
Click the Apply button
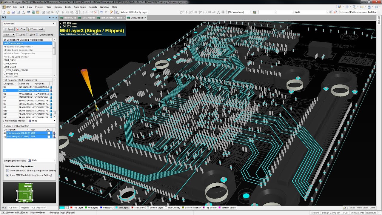point(9,29)
